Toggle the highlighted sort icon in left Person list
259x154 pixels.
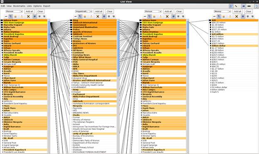[x=11, y=16]
